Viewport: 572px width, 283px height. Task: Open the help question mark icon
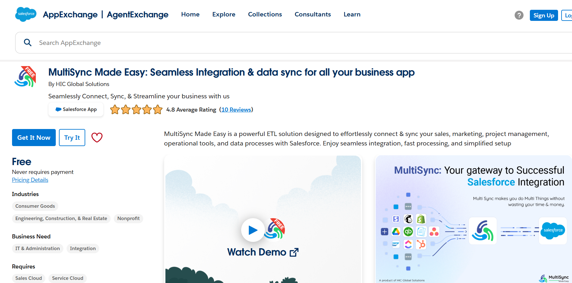pyautogui.click(x=519, y=15)
